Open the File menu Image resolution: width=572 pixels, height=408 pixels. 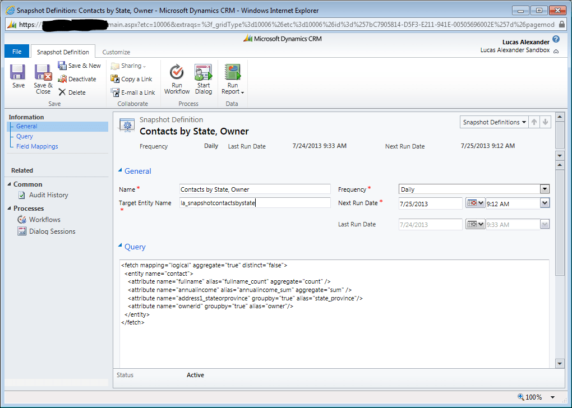pos(16,50)
